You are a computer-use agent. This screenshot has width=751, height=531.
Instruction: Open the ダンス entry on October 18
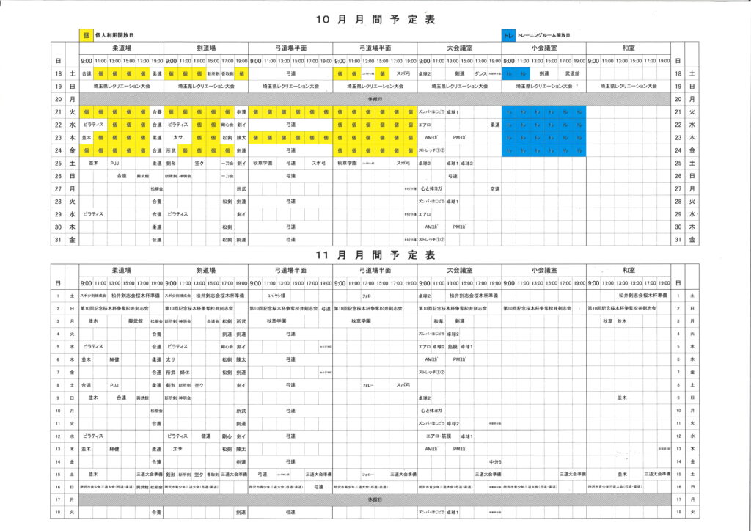480,73
